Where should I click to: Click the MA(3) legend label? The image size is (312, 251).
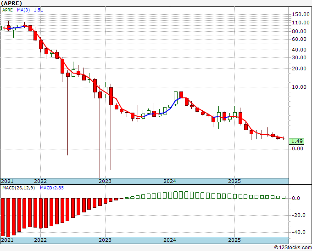tap(23, 10)
